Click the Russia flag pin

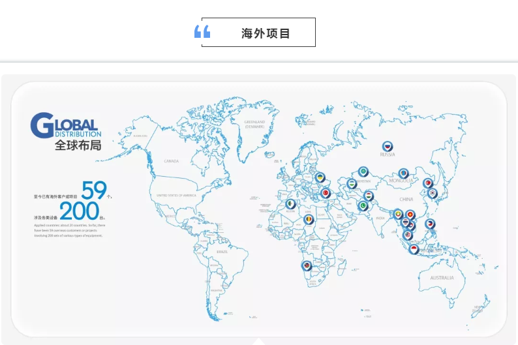click(x=388, y=147)
